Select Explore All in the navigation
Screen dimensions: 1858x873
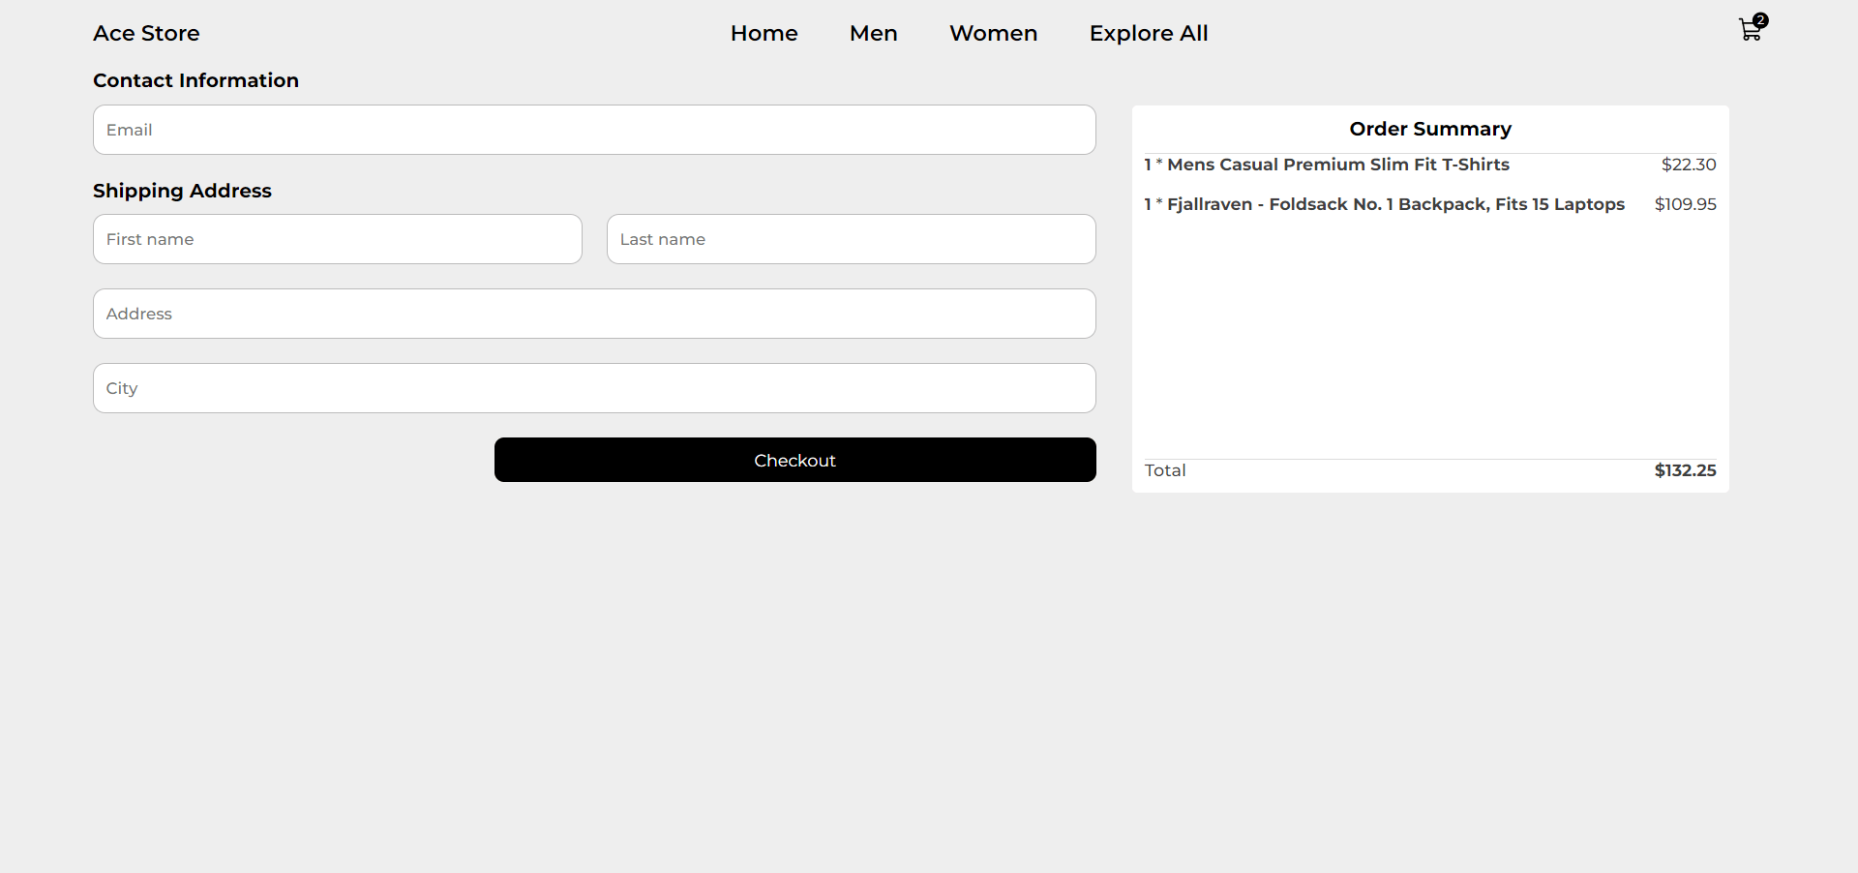click(1148, 33)
